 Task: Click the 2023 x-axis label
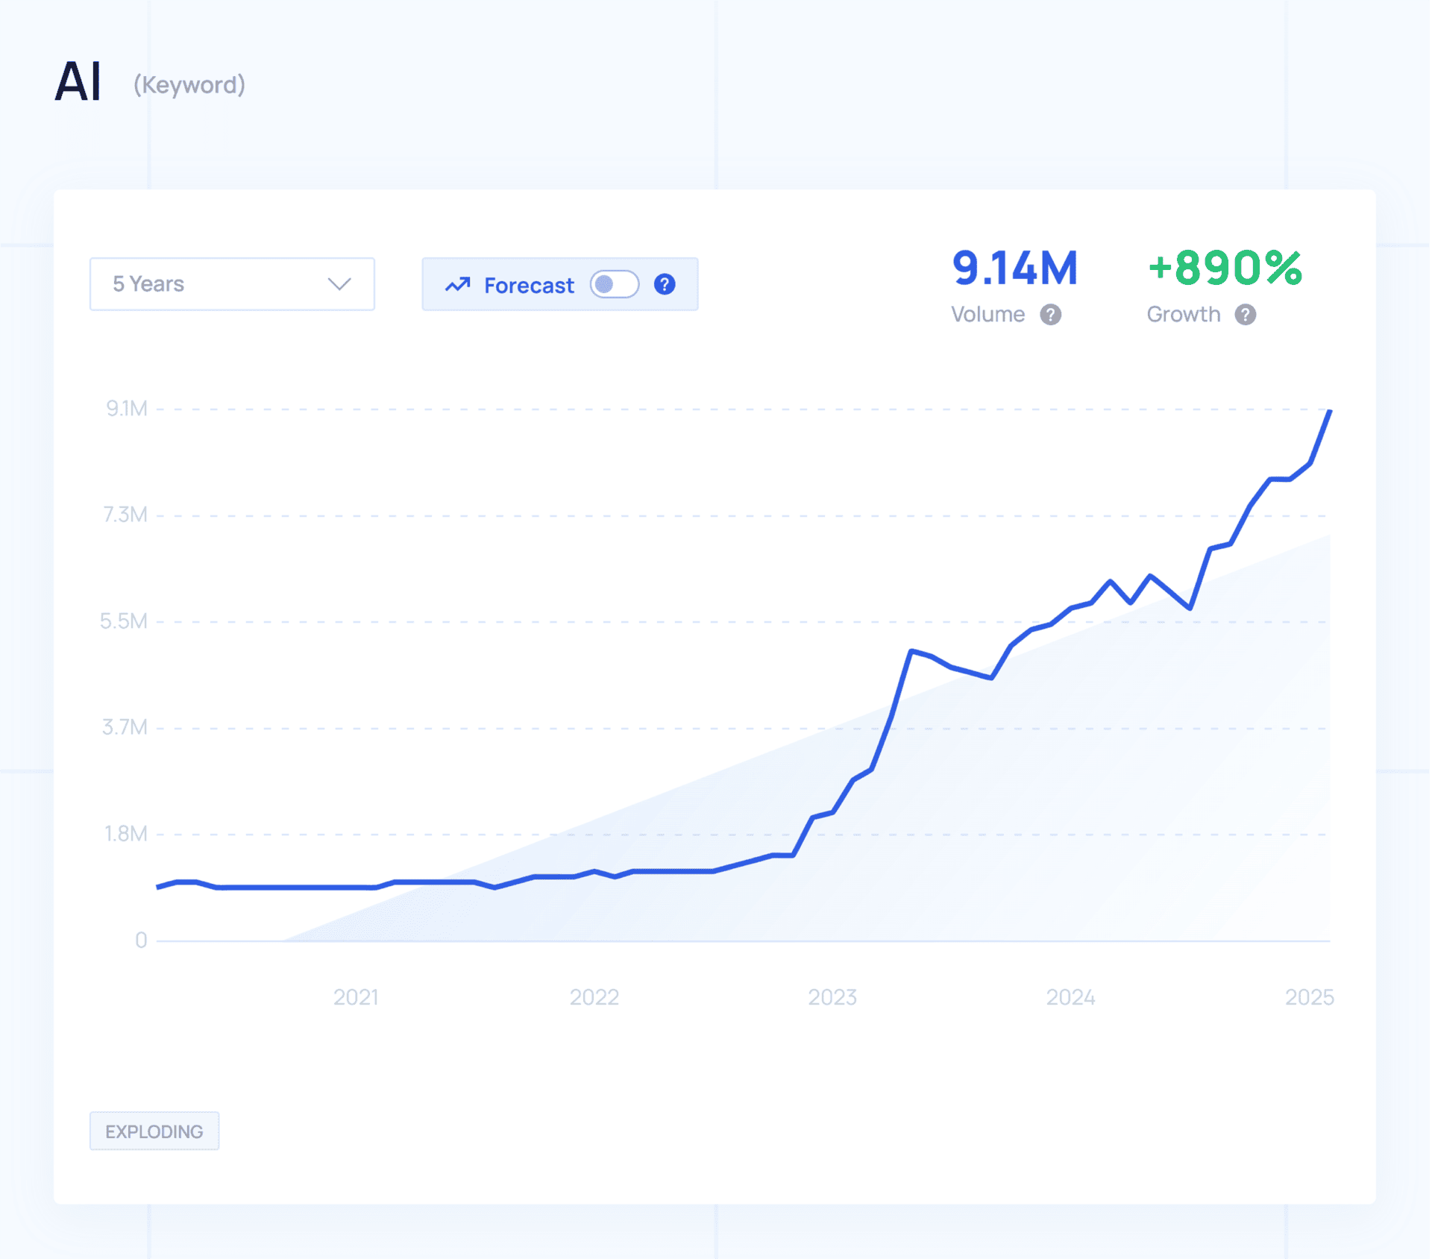(832, 997)
